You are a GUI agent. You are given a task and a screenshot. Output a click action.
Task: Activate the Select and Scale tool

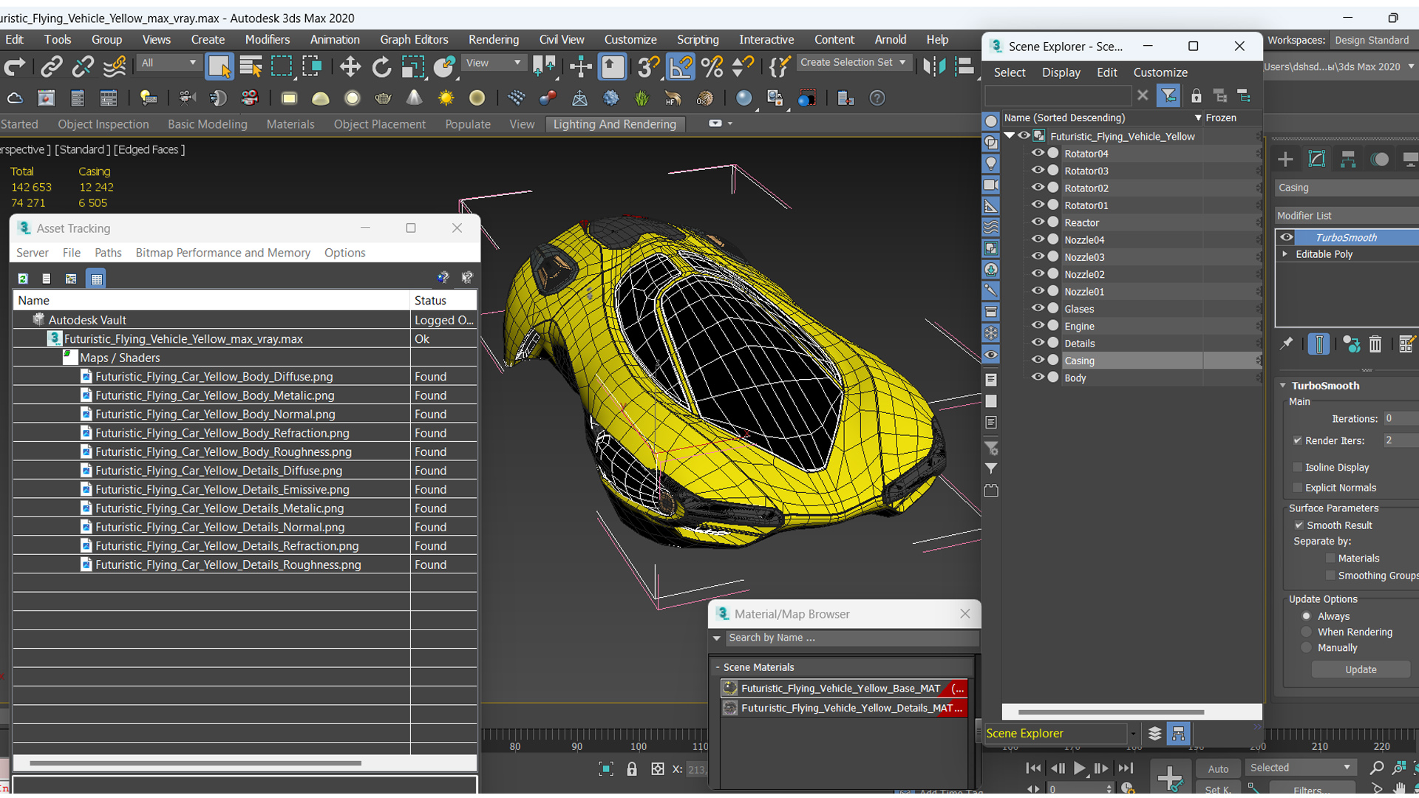[412, 67]
